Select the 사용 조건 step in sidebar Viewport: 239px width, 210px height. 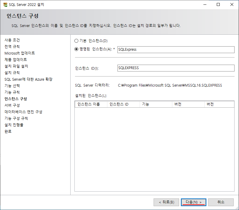tap(12, 40)
